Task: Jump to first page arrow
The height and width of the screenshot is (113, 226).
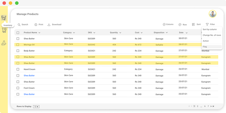Action: point(189,106)
